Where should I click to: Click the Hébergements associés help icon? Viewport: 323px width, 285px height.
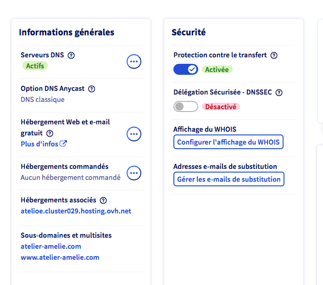point(103,200)
